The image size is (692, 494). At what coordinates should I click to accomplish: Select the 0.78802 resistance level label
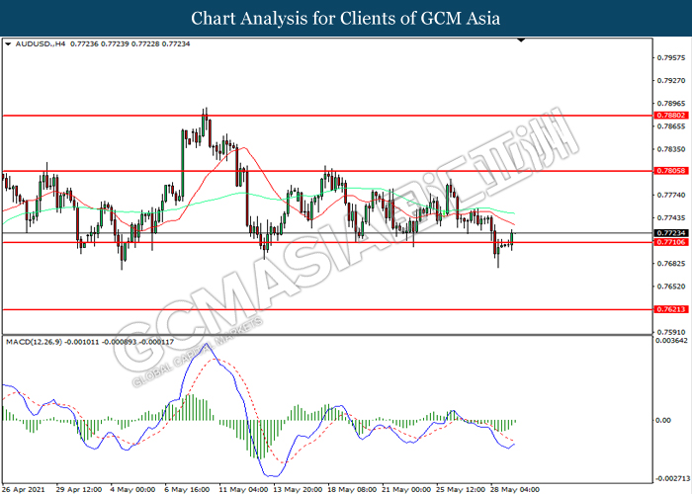[x=671, y=116]
